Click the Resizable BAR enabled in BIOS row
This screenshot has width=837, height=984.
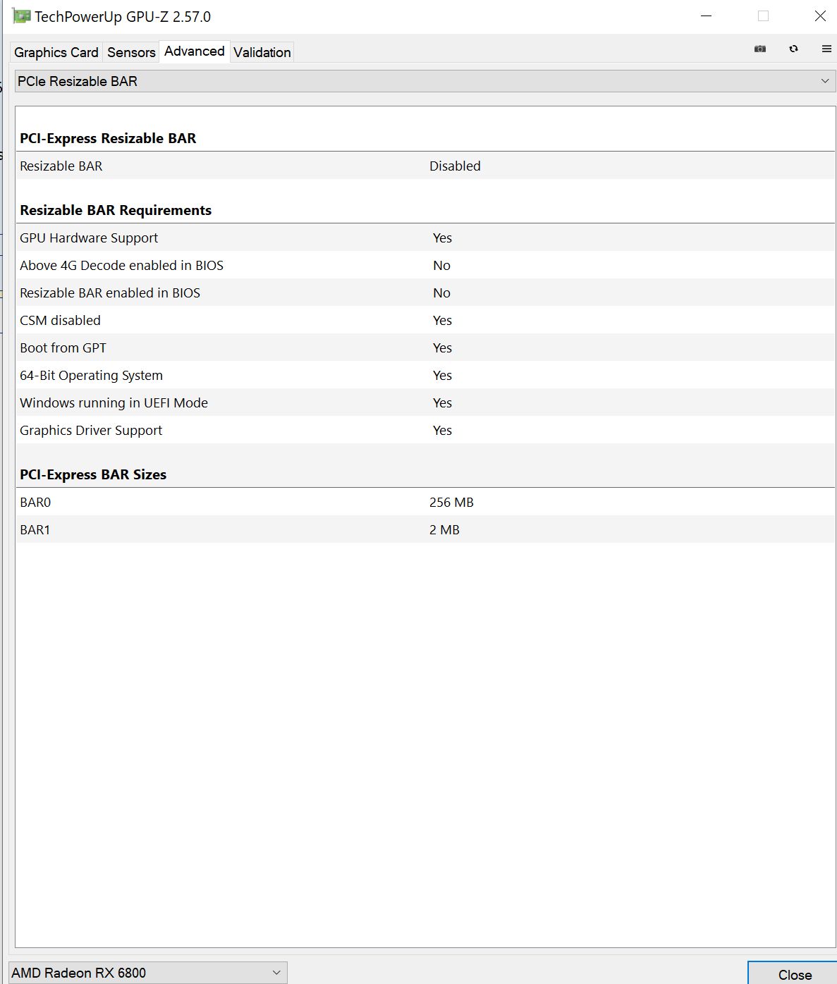coord(425,293)
